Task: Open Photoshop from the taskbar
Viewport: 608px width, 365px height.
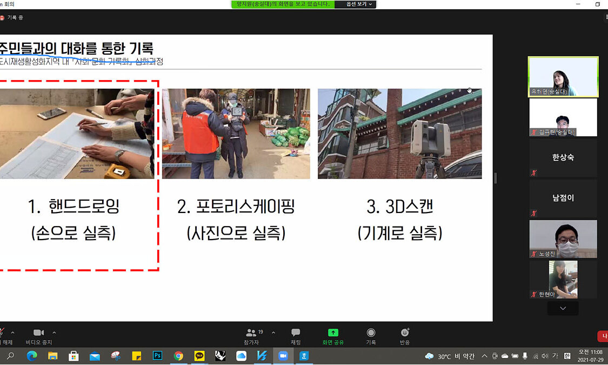Action: [x=158, y=356]
